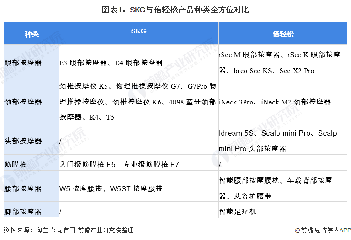Click the 头部按摩器 row label
This screenshot has width=351, height=240.
point(23,141)
